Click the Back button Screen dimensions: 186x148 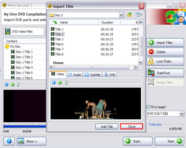(138, 141)
